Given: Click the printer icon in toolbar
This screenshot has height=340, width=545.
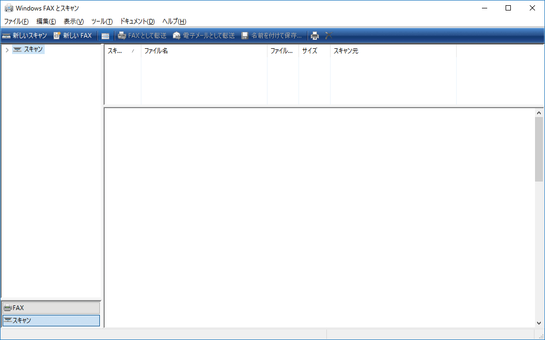Looking at the screenshot, I should 315,36.
